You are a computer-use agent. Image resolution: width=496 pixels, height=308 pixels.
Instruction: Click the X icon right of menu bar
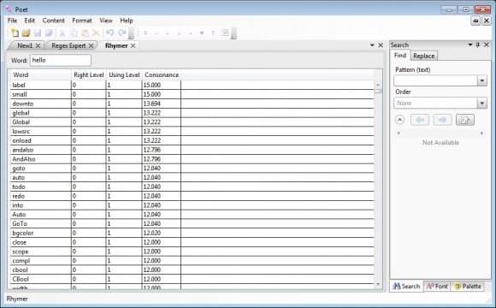point(487,21)
